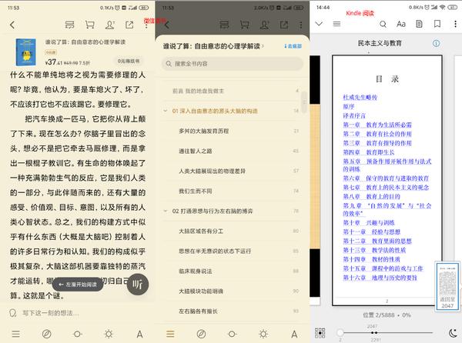The height and width of the screenshot is (343, 462).
Task: Open Kindle Aa font settings
Action: pos(401,24)
